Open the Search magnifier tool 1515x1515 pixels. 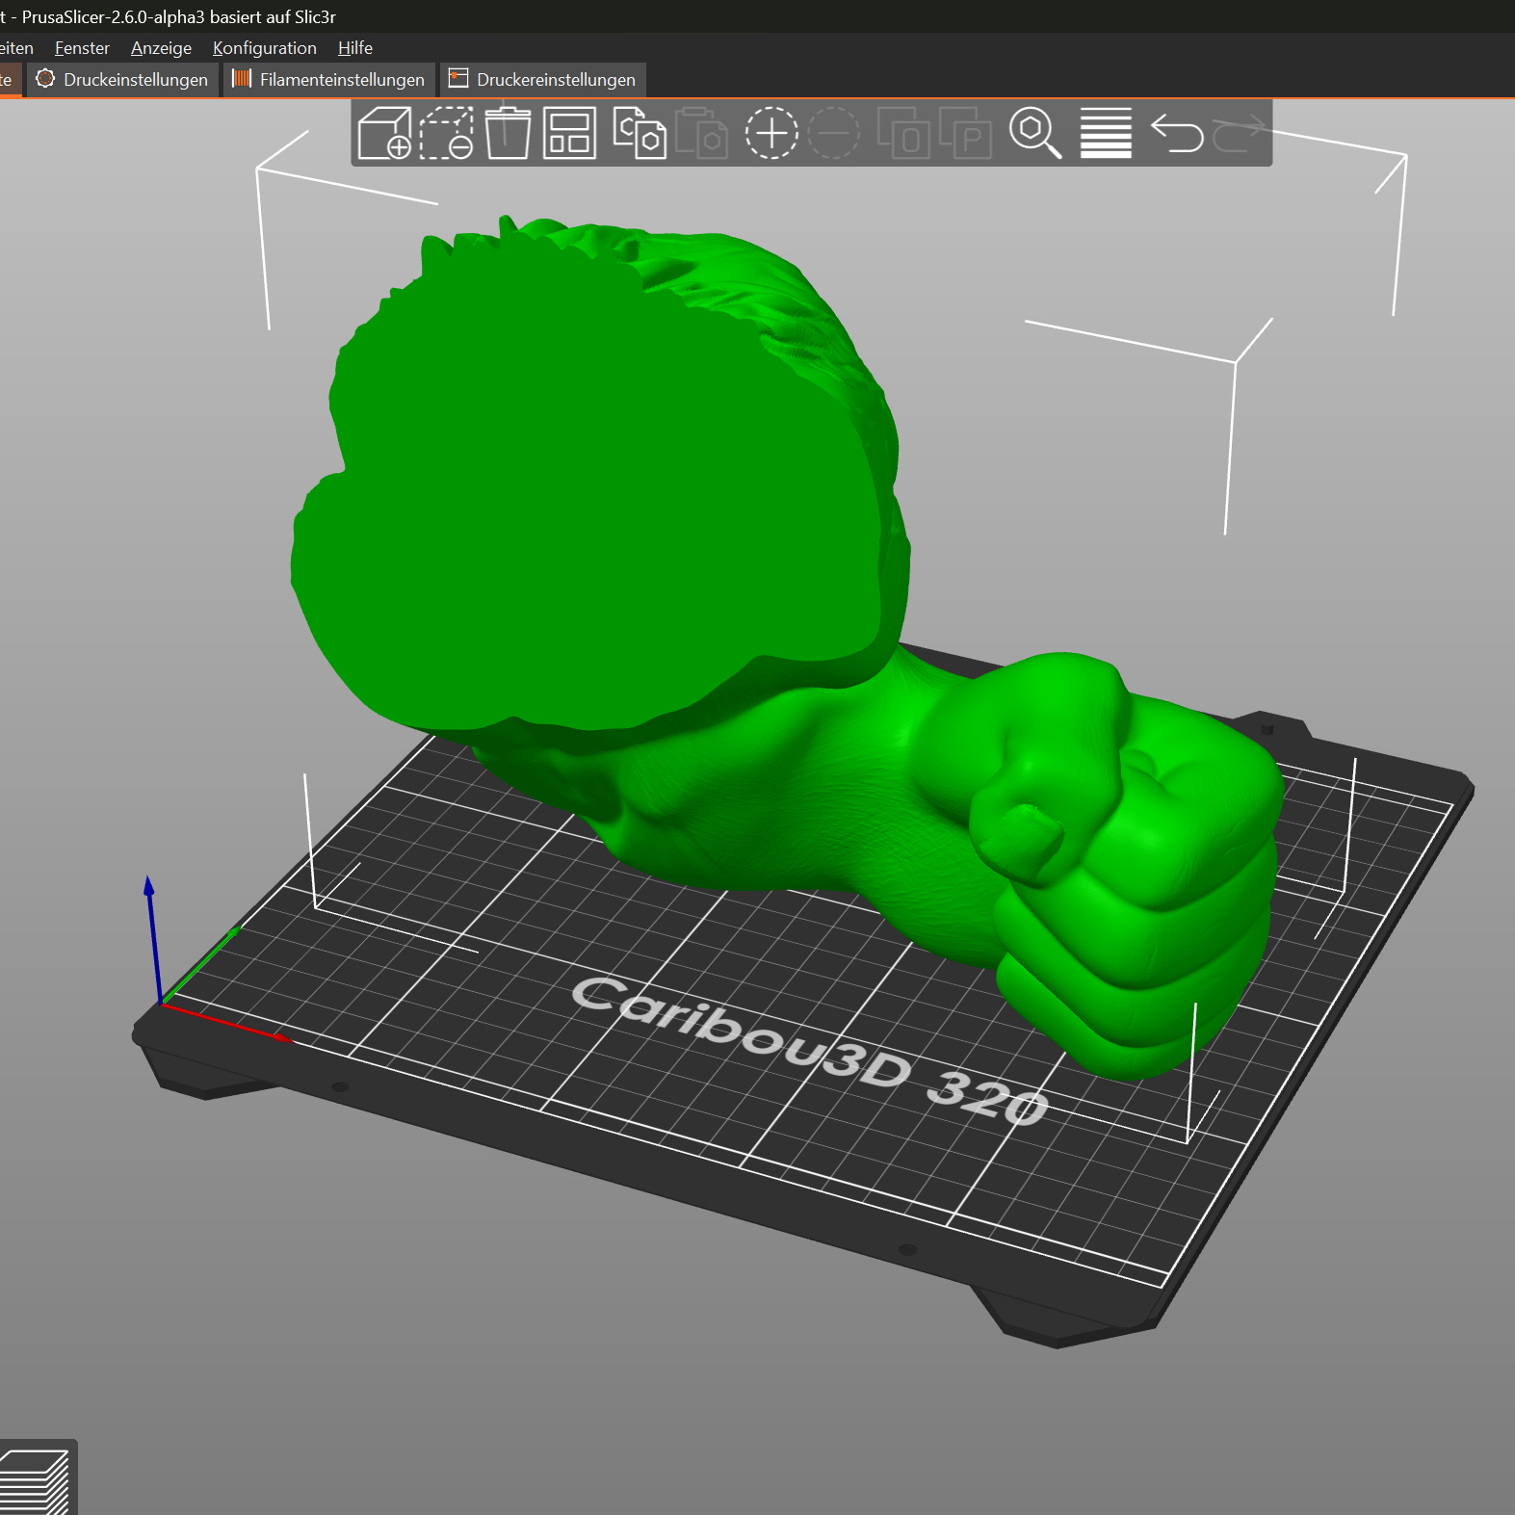[x=1035, y=133]
